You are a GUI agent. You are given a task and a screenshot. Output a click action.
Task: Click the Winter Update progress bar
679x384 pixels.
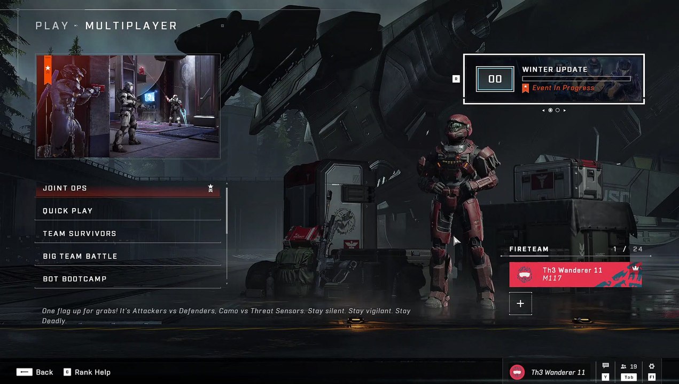(576, 78)
